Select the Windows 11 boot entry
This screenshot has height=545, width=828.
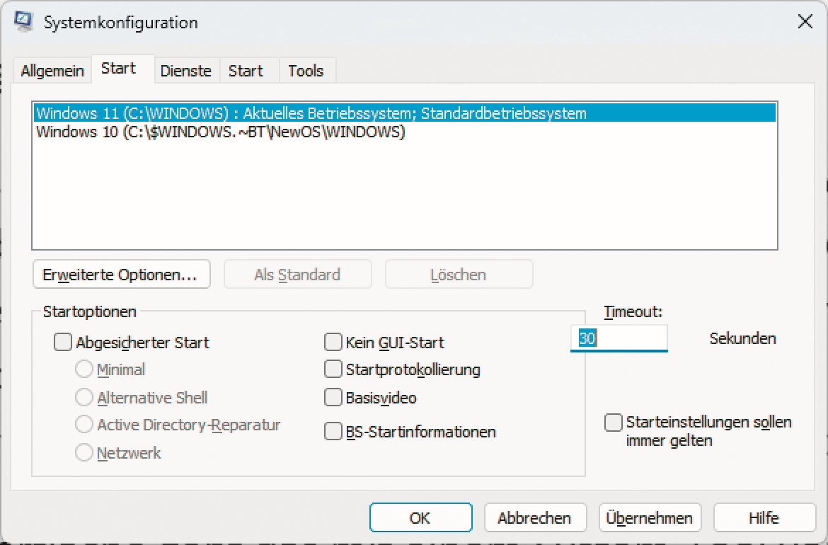[405, 113]
